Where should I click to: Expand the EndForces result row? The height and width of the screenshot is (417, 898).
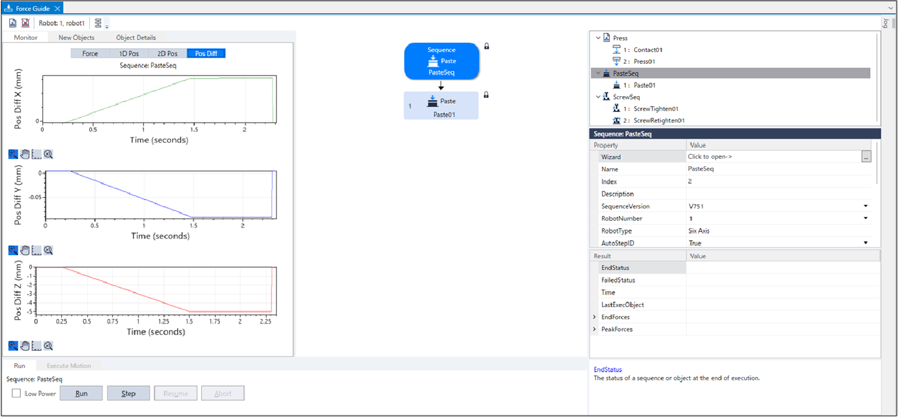click(594, 317)
